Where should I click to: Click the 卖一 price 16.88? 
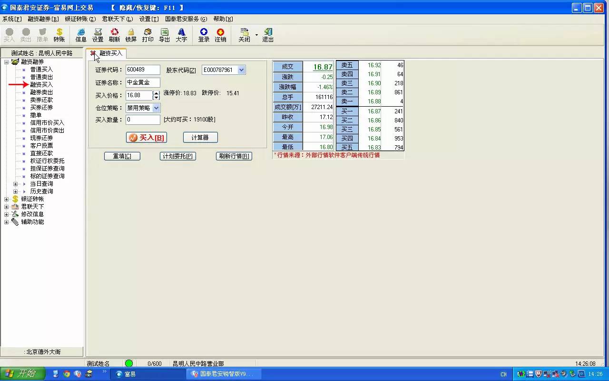click(x=374, y=101)
